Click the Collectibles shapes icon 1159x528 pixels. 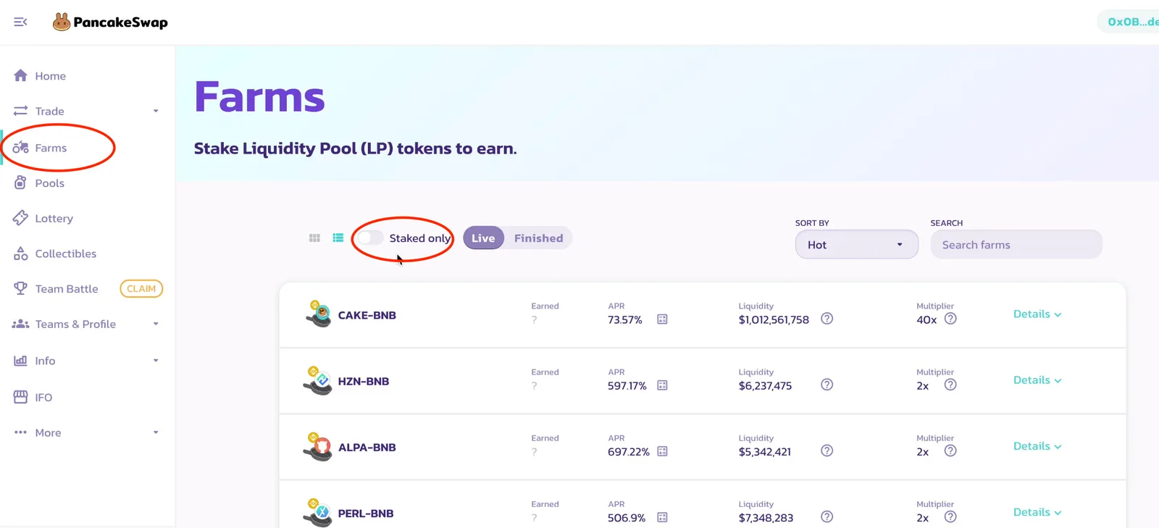[20, 253]
